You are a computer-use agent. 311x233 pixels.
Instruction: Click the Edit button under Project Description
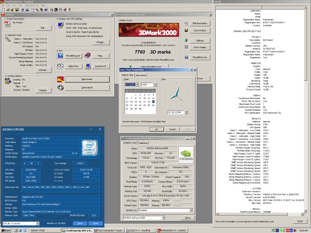point(44,28)
